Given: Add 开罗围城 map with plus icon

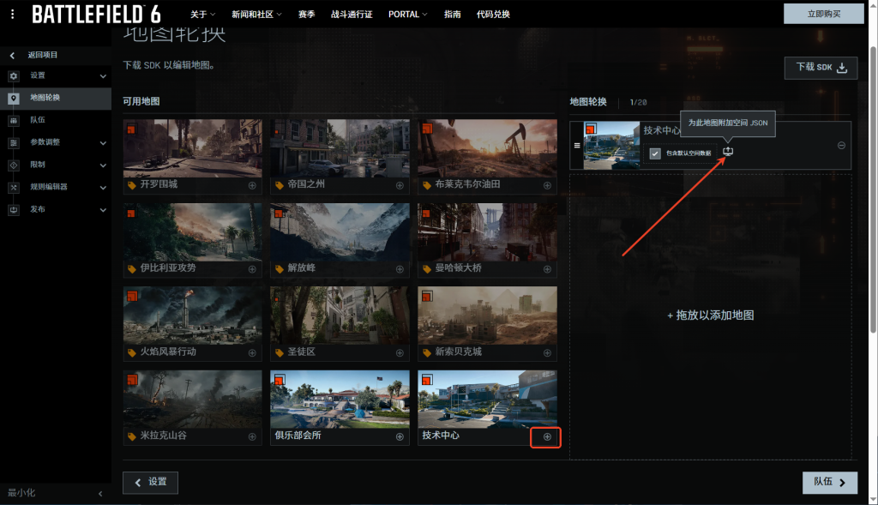Looking at the screenshot, I should 252,185.
